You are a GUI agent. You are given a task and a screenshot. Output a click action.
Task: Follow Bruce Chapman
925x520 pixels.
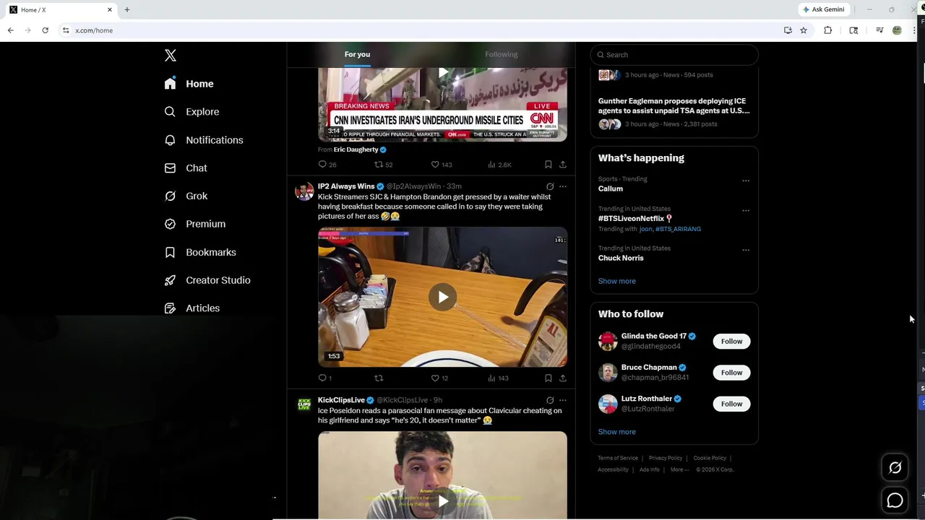[x=731, y=373]
